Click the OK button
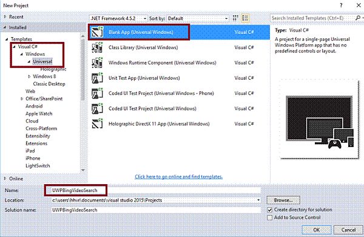 click(317, 230)
